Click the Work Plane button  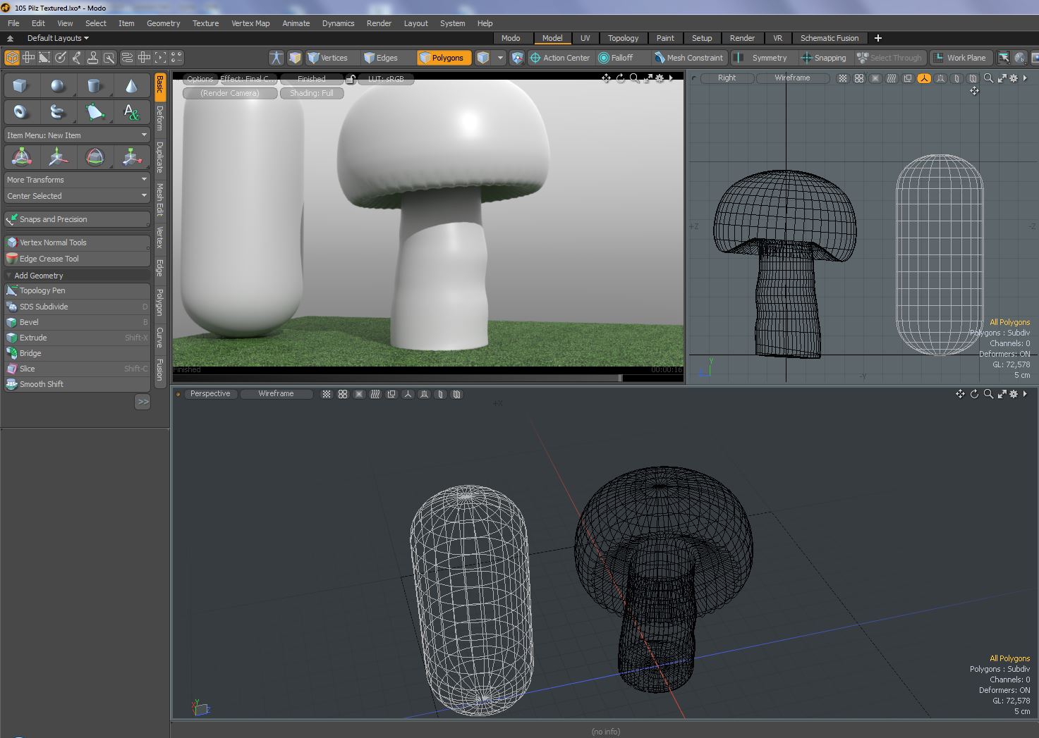[966, 58]
